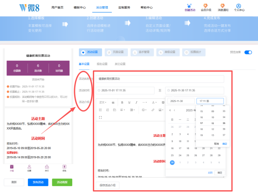Insert bulleted list in editor
The width and height of the screenshot is (258, 193).
(x=100, y=110)
